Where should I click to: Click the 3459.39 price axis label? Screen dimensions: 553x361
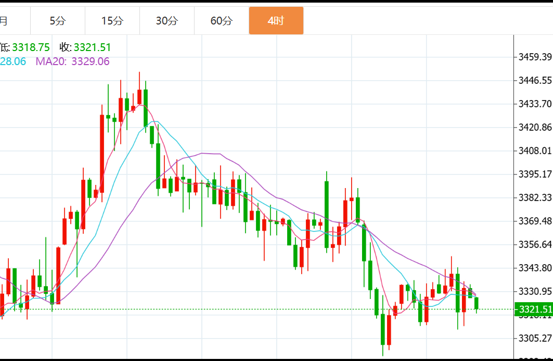pos(535,57)
